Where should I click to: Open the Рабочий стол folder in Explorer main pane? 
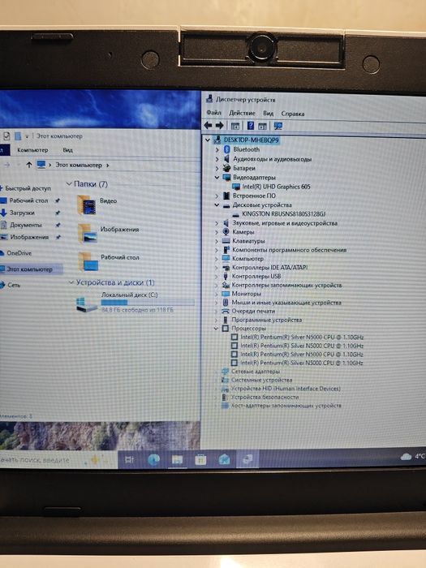tap(108, 260)
